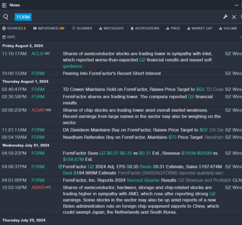The image size is (242, 225).
Task: Click FORM ticker on 11:21:11AM row
Action: [x=38, y=130]
